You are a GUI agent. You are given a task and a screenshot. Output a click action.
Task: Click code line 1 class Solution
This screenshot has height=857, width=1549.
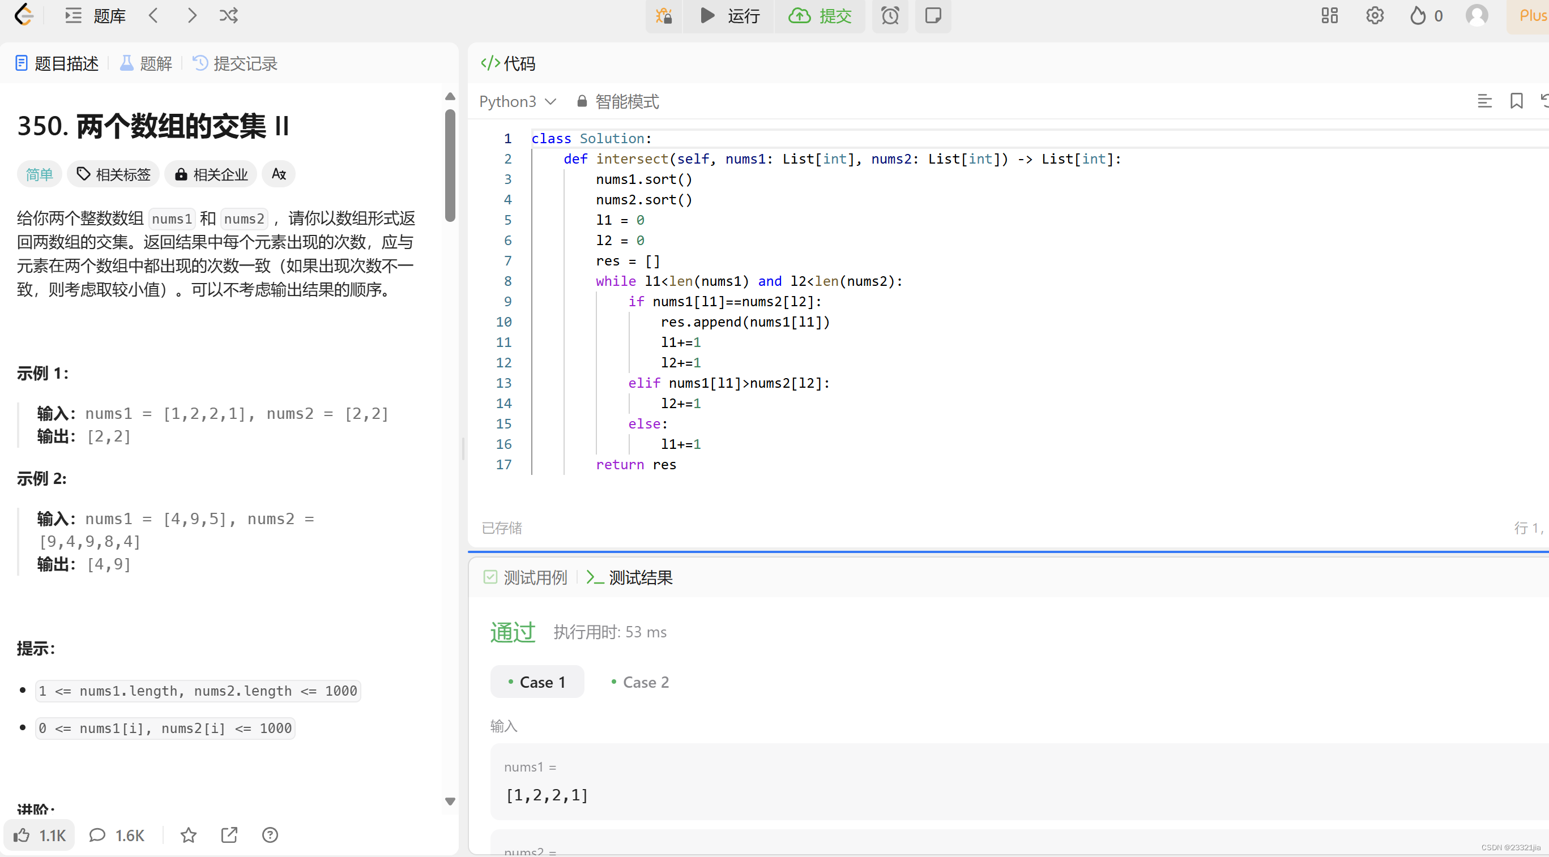click(591, 138)
